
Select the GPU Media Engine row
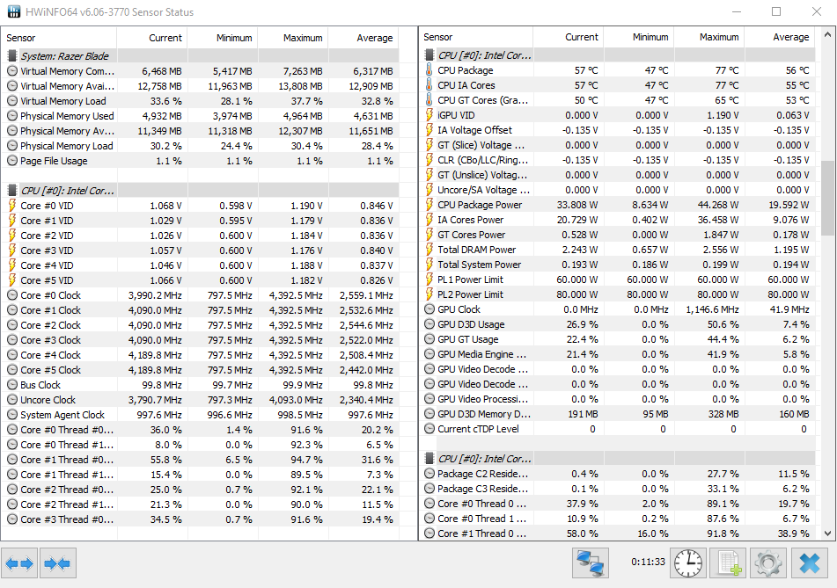coord(618,354)
